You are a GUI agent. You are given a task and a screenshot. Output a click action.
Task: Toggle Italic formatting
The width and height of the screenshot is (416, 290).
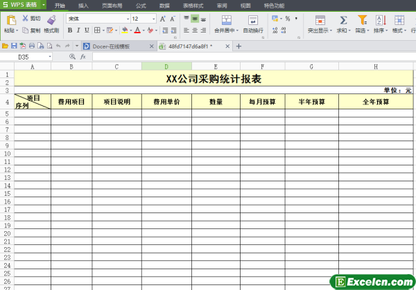[x=78, y=30]
